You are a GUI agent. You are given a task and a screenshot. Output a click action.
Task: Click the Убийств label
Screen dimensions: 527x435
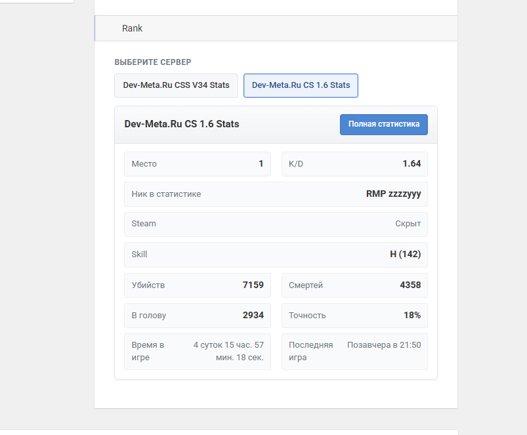[x=148, y=285]
